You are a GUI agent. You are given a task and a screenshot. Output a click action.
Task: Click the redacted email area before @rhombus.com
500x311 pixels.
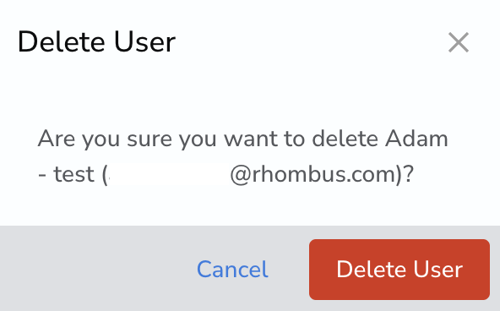tap(169, 174)
